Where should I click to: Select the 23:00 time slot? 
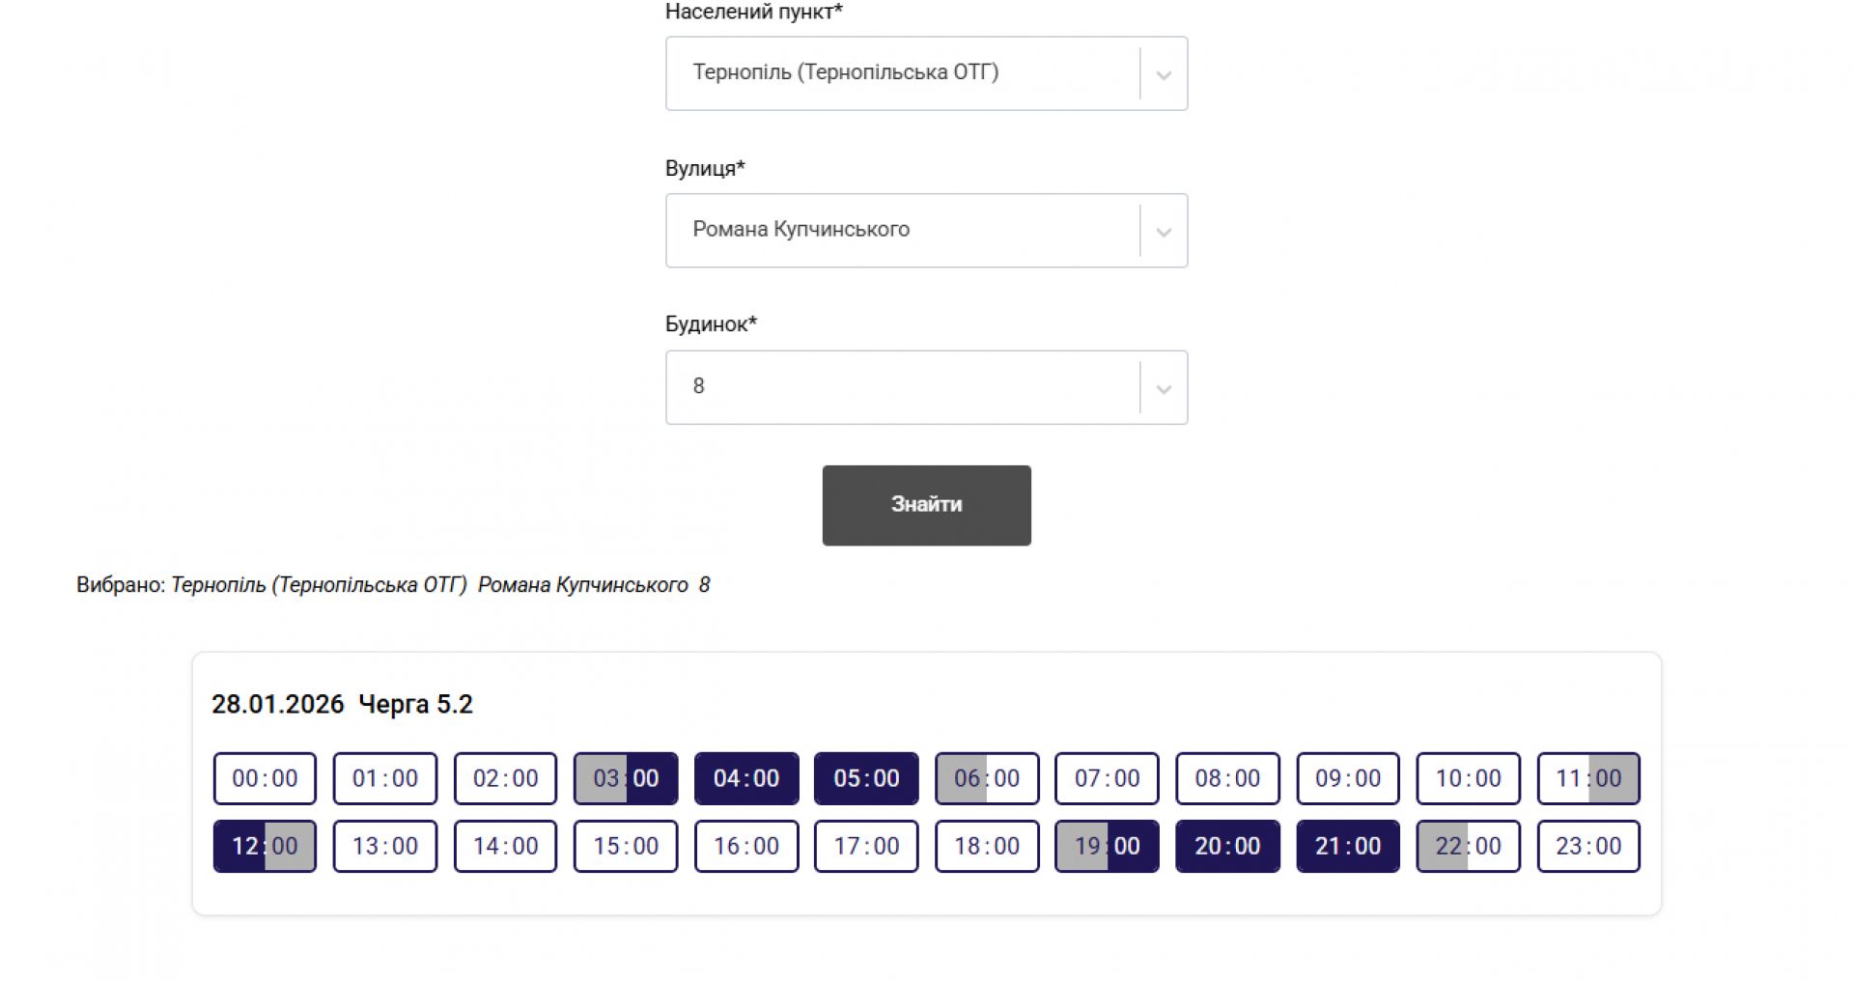pyautogui.click(x=1588, y=847)
